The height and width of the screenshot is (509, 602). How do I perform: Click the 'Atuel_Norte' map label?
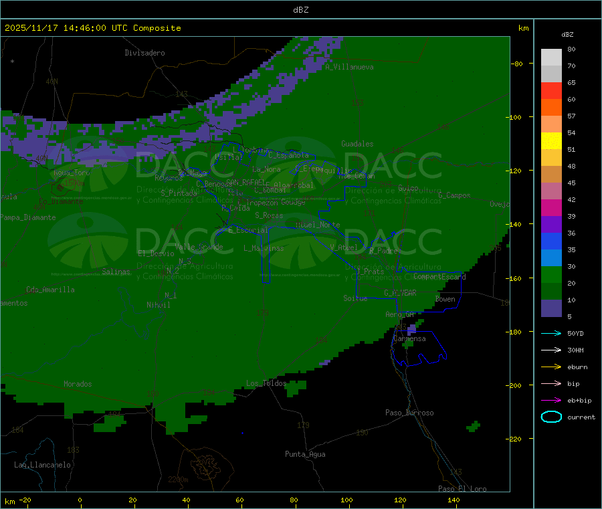pyautogui.click(x=318, y=225)
